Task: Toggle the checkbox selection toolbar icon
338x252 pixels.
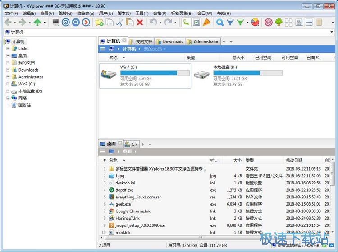Action: coord(196,22)
